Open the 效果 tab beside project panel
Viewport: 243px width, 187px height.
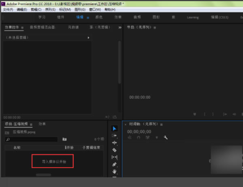tap(42, 124)
